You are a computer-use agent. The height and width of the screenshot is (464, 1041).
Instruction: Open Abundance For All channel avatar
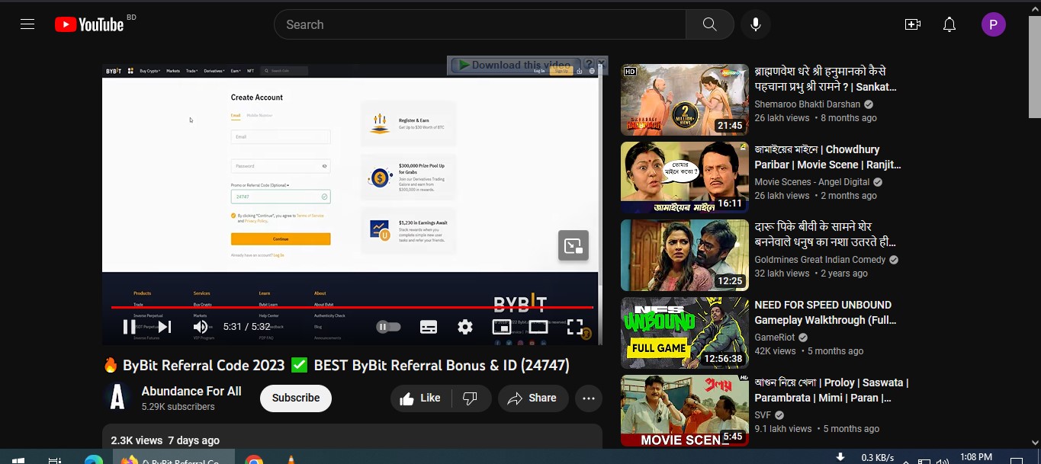click(x=117, y=398)
